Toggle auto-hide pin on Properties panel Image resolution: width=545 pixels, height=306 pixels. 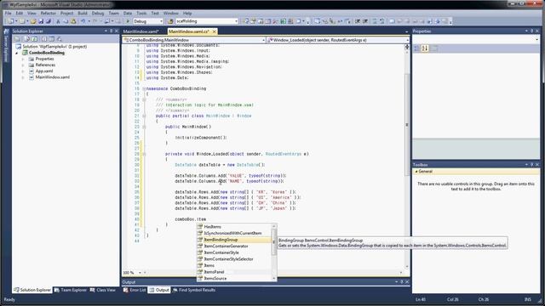pos(531,31)
